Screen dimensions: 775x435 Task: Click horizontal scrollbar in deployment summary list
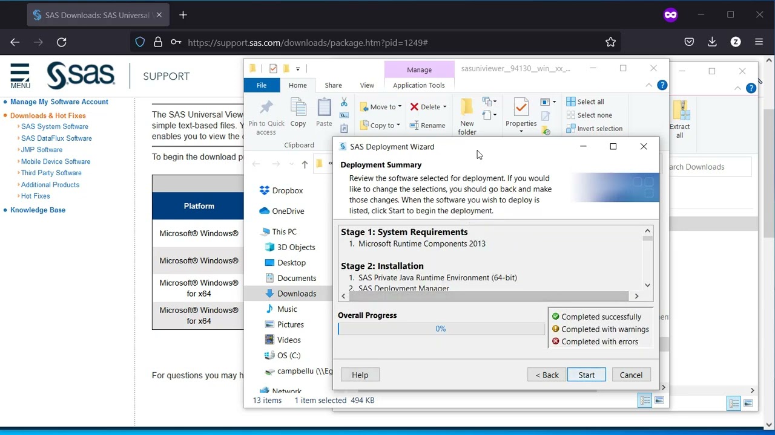click(x=490, y=296)
